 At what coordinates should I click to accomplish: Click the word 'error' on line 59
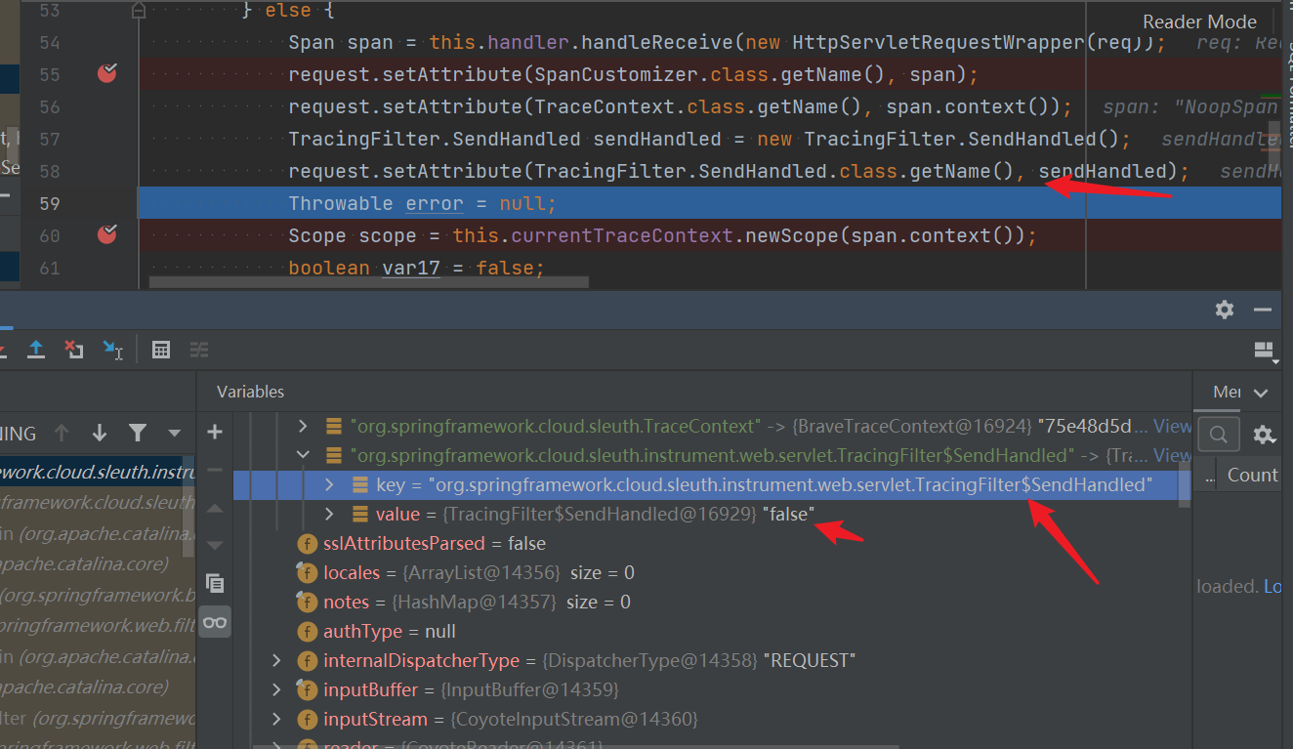[x=435, y=203]
